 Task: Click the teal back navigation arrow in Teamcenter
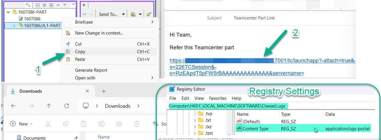point(84,14)
